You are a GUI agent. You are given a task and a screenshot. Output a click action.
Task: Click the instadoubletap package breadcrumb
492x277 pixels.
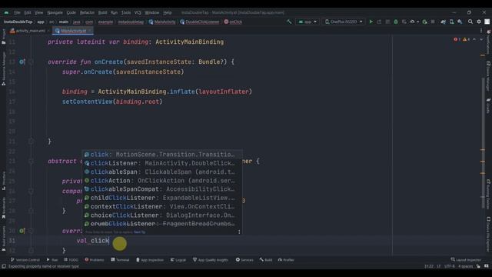(x=131, y=22)
